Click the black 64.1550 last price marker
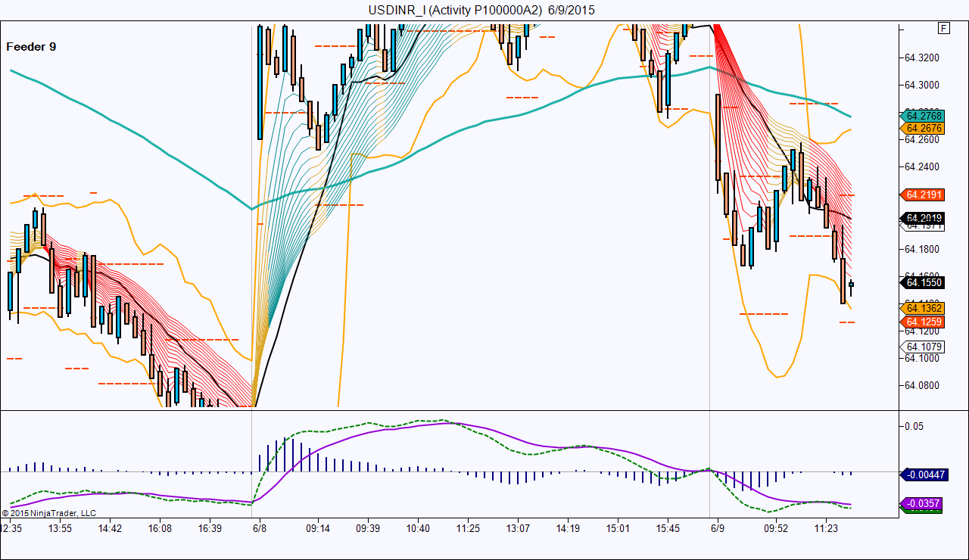The image size is (969, 560). coord(921,282)
